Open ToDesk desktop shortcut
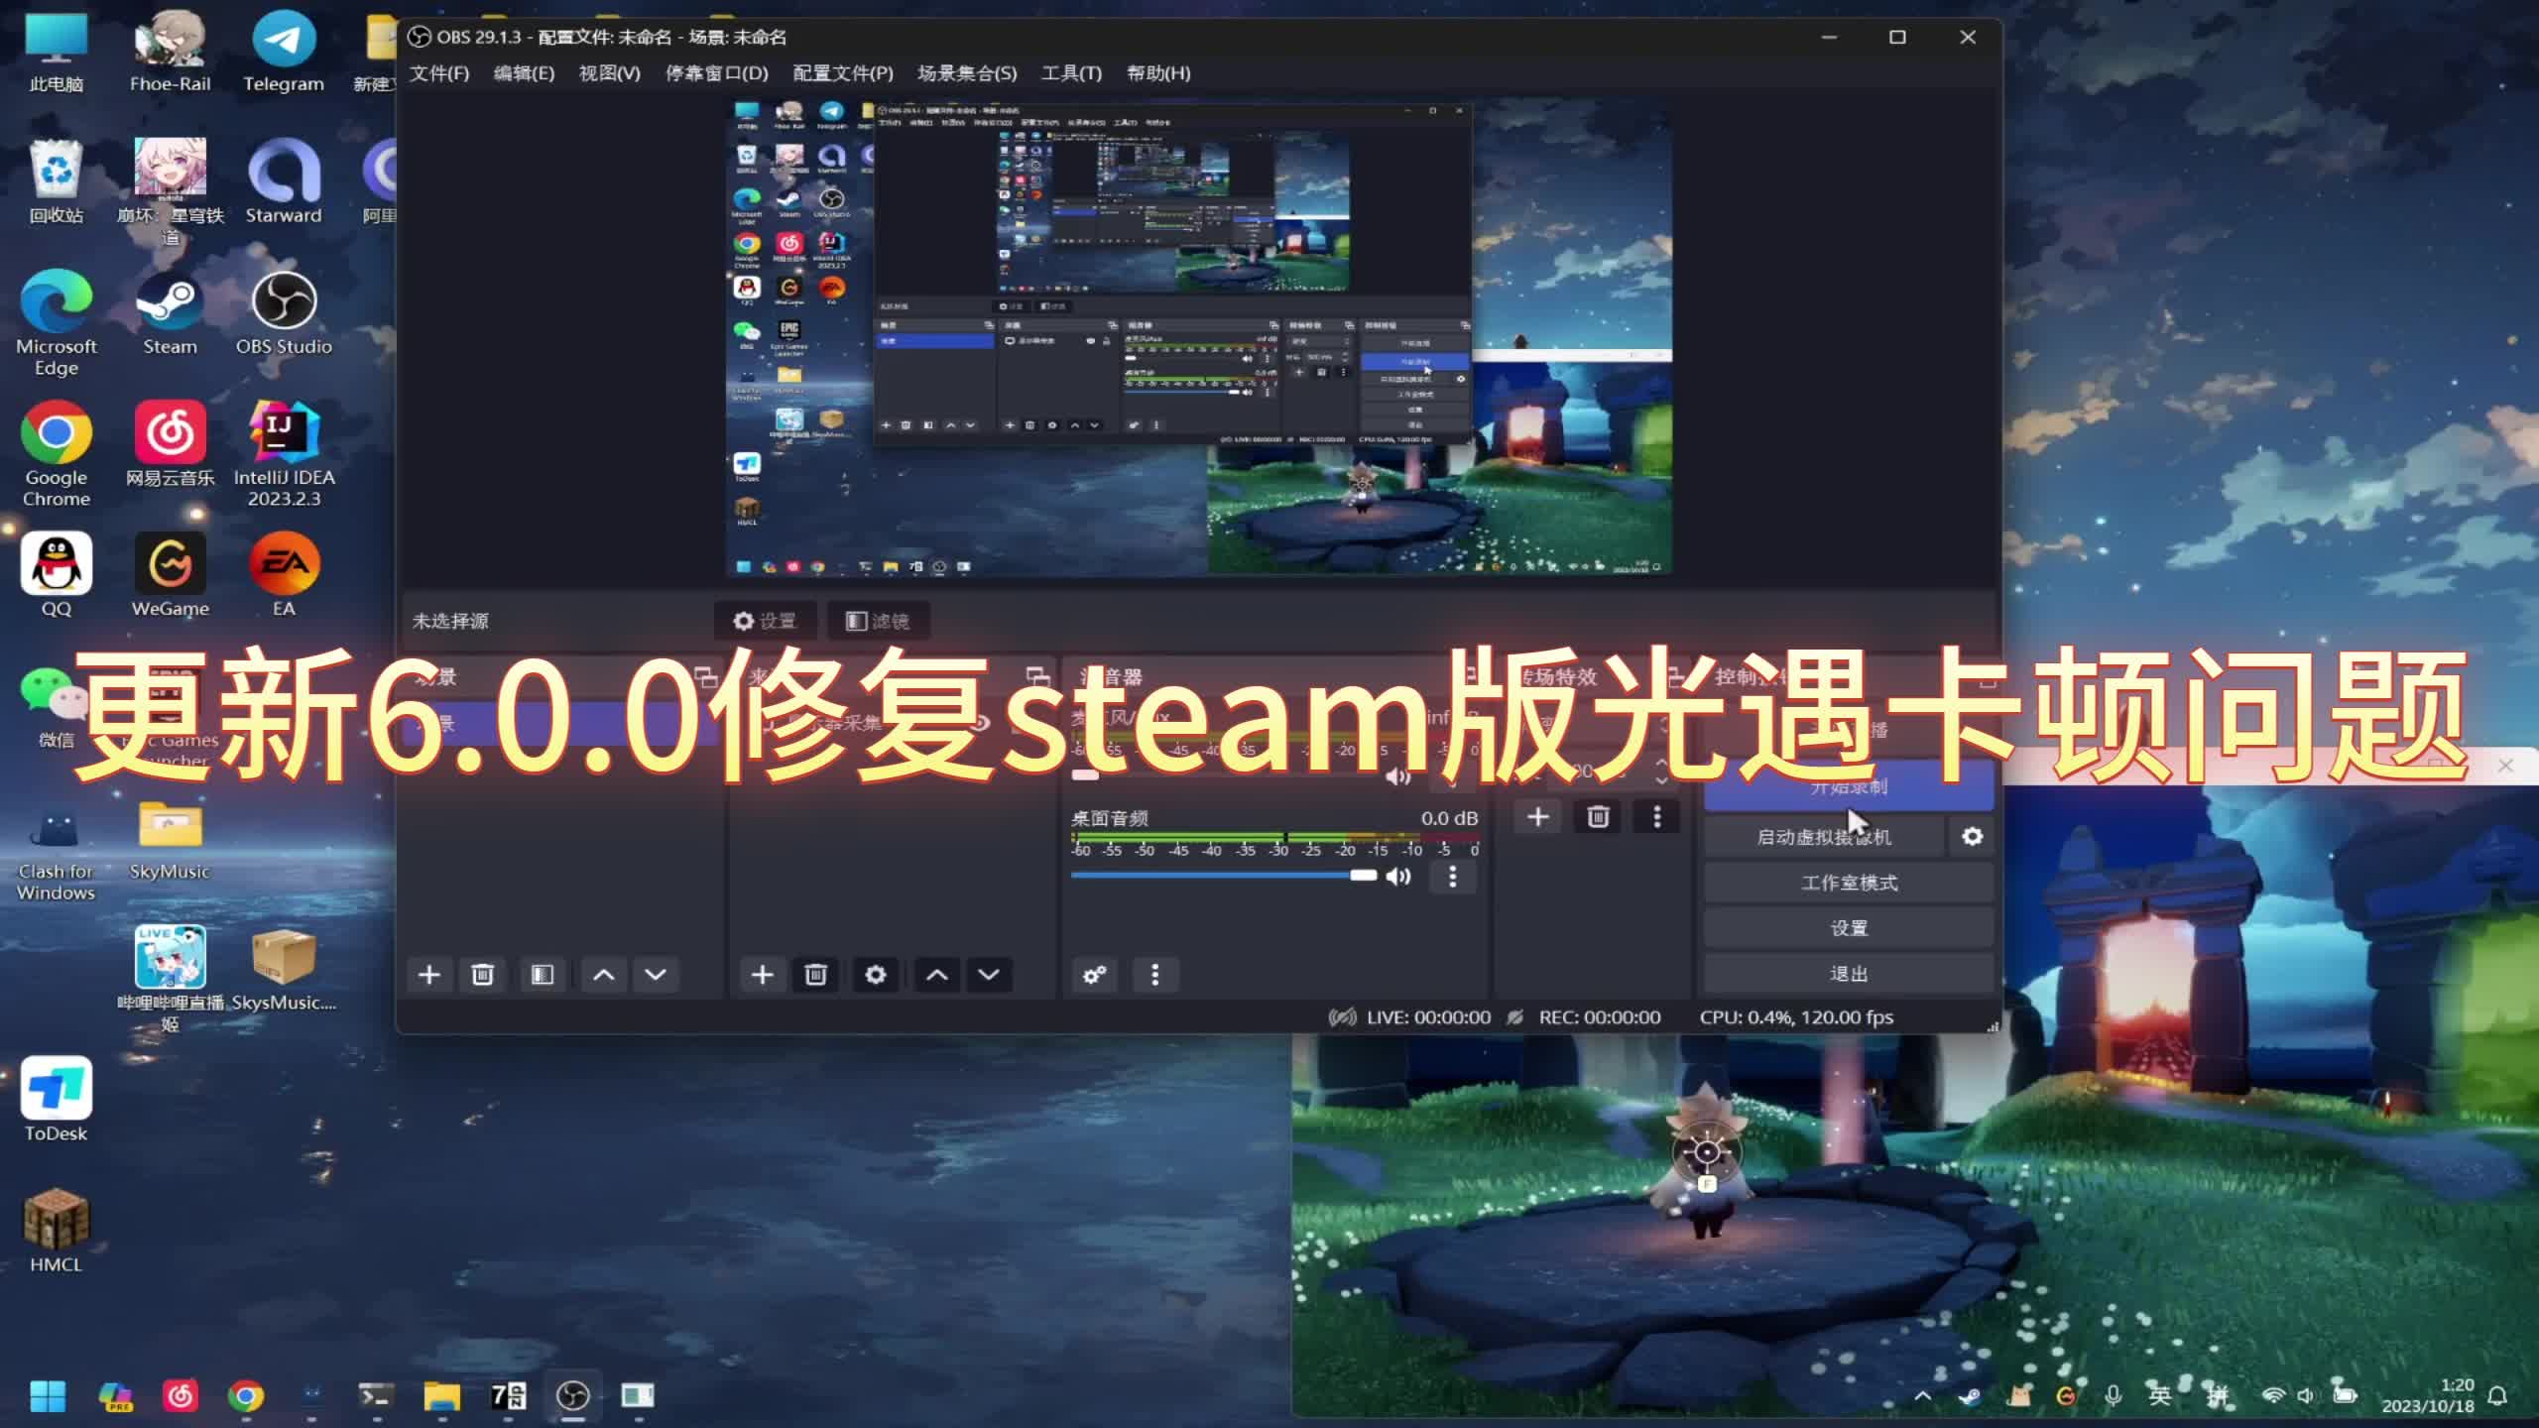 56,1101
